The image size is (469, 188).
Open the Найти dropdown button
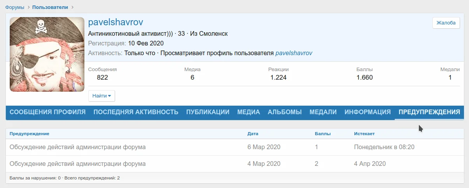click(101, 96)
